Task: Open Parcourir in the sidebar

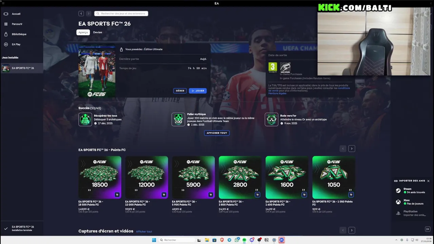Action: coord(21,24)
